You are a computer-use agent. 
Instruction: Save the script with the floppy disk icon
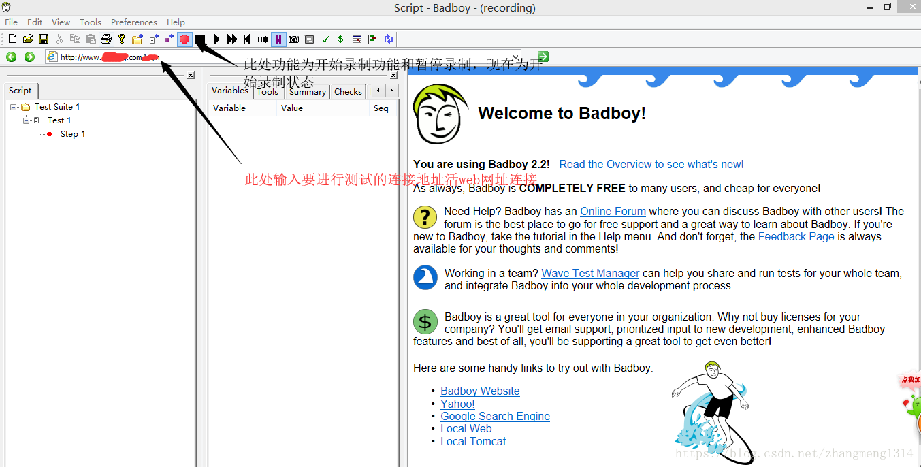43,39
